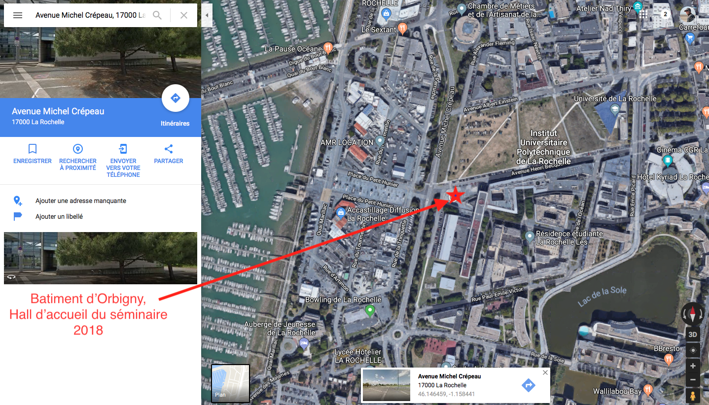Open the Google apps grid

643,14
